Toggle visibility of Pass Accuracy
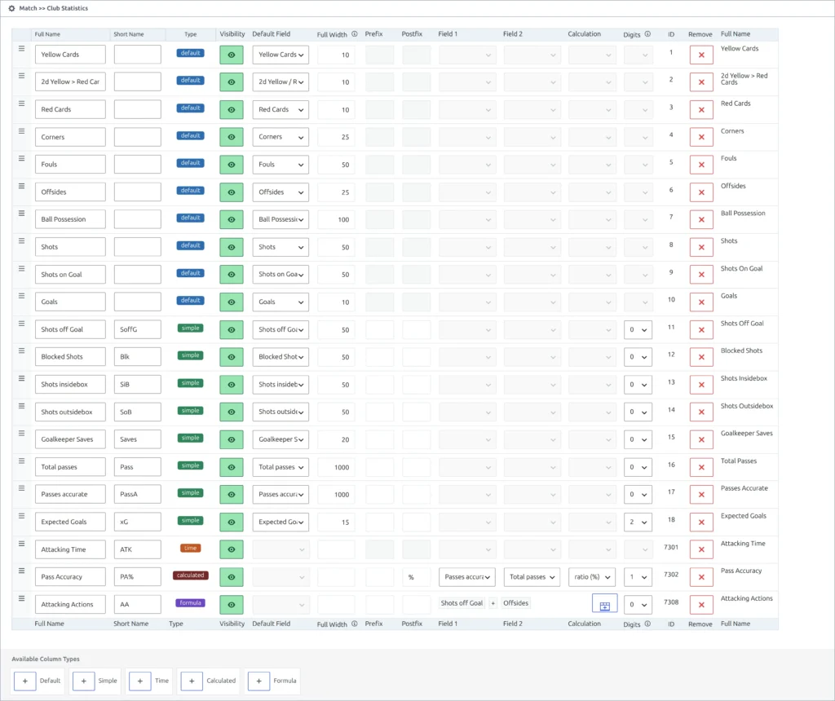Viewport: 835px width, 701px height. point(231,577)
